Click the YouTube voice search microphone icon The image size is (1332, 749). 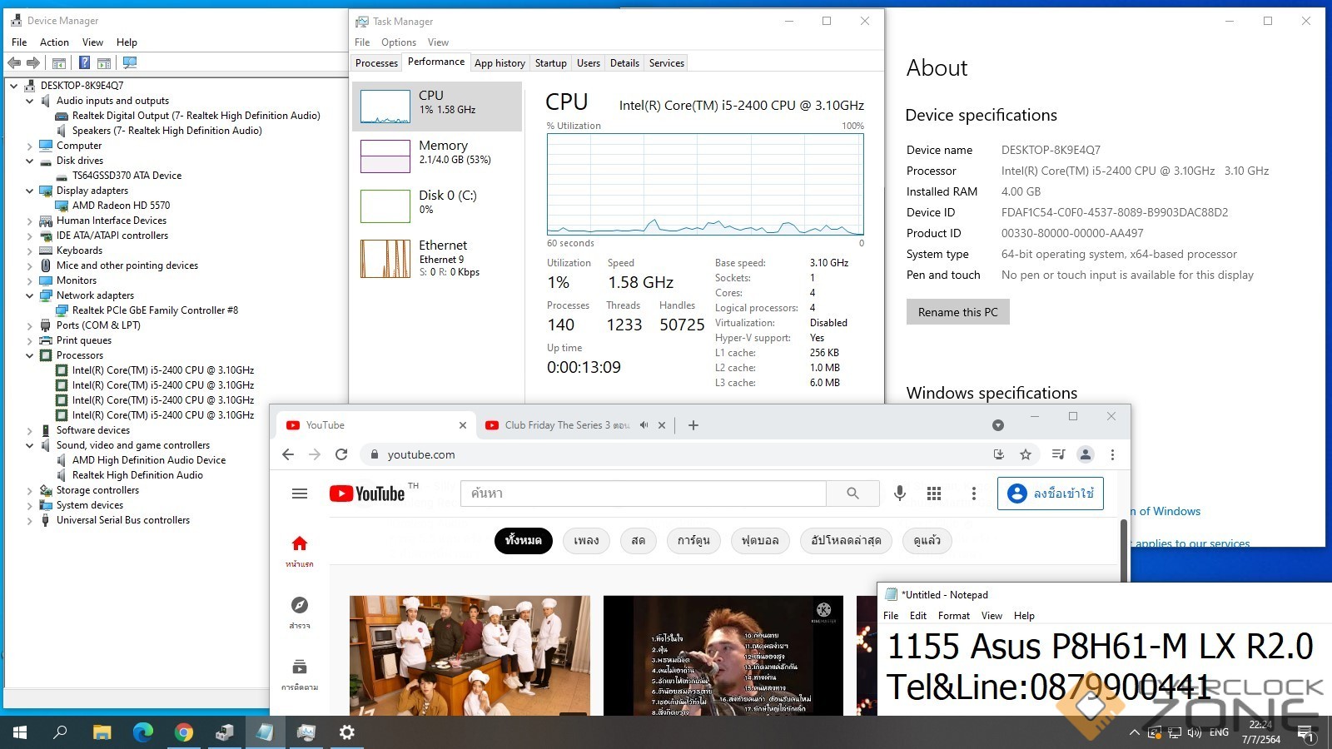(x=899, y=494)
